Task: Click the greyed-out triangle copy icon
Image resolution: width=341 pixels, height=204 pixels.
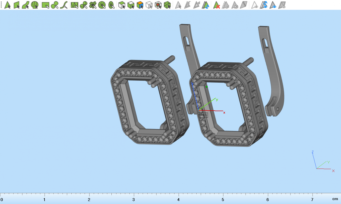Action: [235, 5]
